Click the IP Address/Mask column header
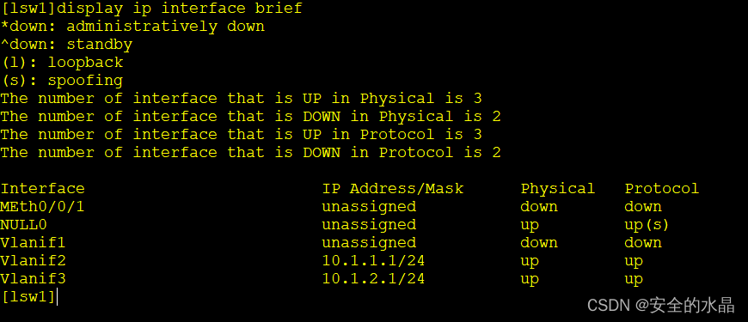748x322 pixels. point(393,189)
